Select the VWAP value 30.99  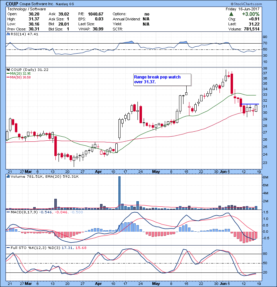click(98, 29)
